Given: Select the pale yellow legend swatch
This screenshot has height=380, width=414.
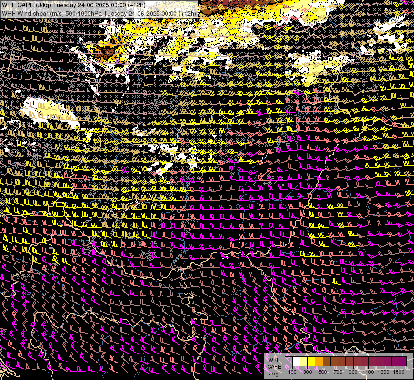Looking at the screenshot, I should pyautogui.click(x=304, y=361).
